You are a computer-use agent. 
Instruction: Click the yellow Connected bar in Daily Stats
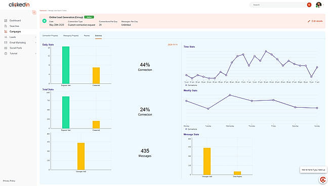(96, 75)
